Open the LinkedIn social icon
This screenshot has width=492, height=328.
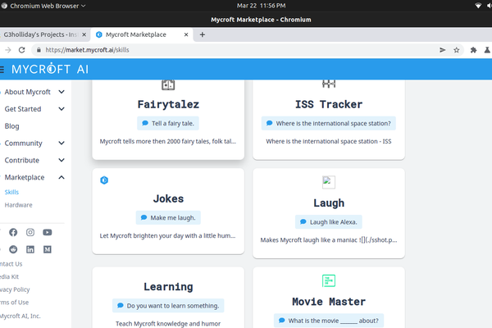click(x=30, y=249)
